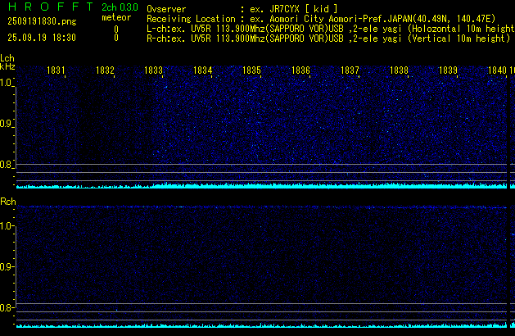
Task: Click the meteor count heading
Action: coord(115,16)
